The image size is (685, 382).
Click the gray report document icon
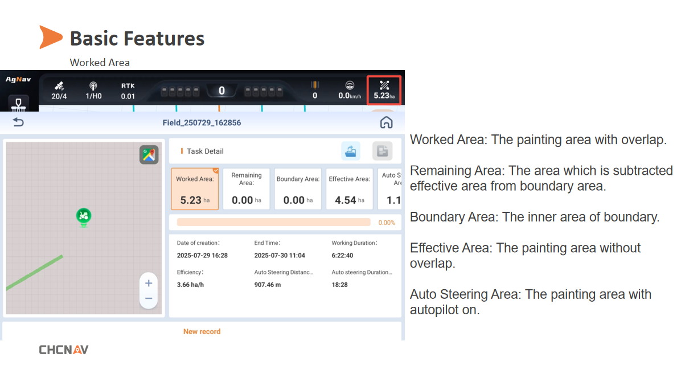[382, 151]
